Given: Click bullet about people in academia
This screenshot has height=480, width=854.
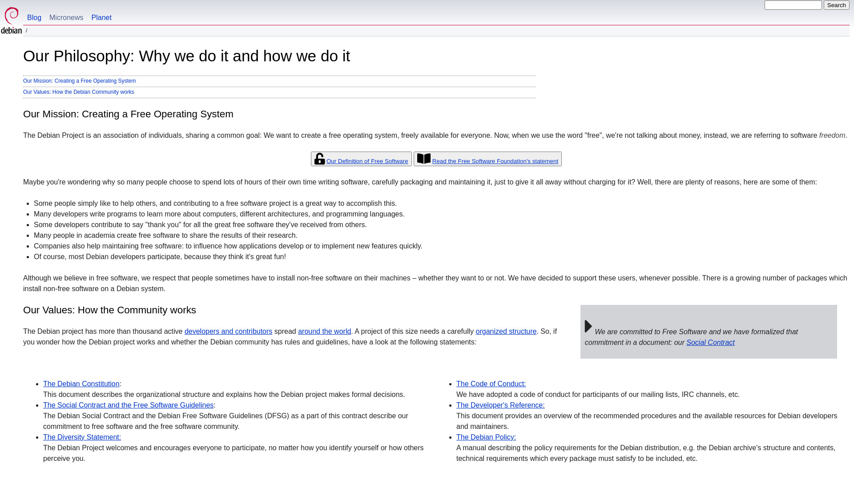Looking at the screenshot, I should [165, 236].
